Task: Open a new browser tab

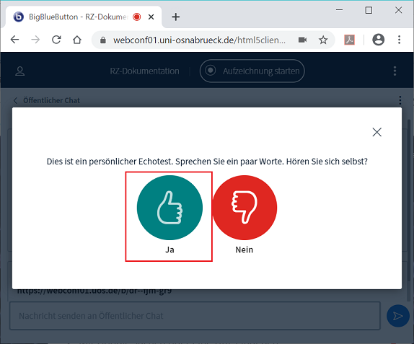Action: pyautogui.click(x=175, y=17)
